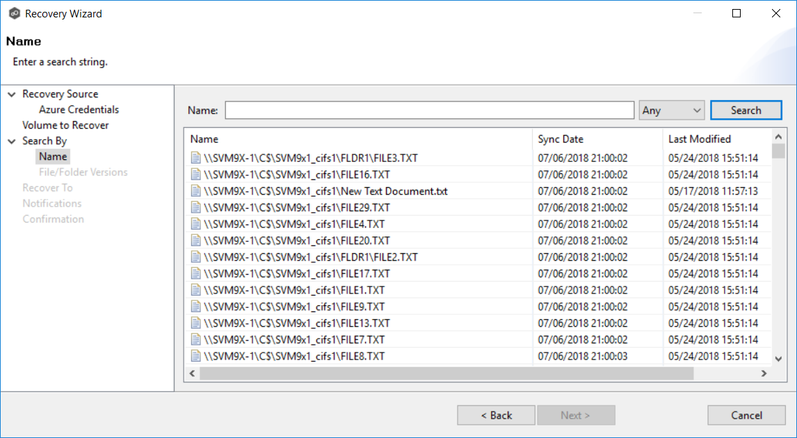Go to previous step with Back button
The height and width of the screenshot is (438, 797).
[x=496, y=415]
